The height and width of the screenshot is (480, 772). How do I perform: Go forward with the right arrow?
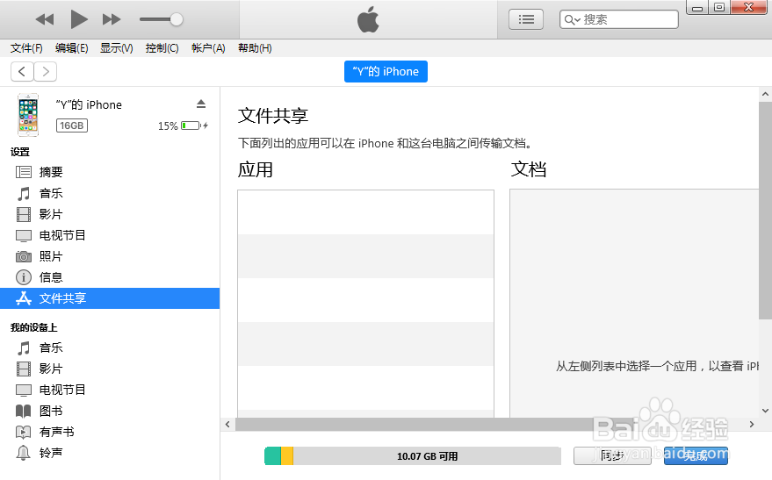click(x=46, y=72)
